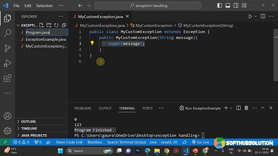
Task: Refresh the Explorer file list
Action: (x=56, y=25)
